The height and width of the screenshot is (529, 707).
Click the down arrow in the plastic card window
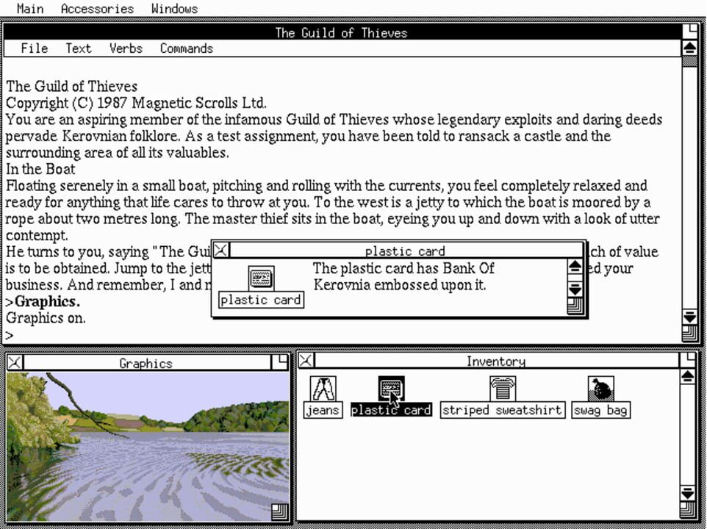[574, 290]
